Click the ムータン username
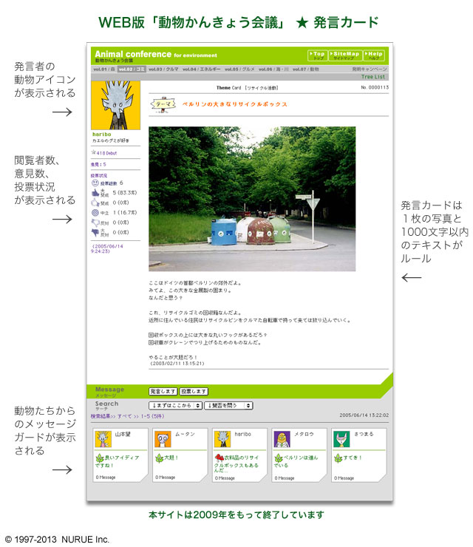 185,435
